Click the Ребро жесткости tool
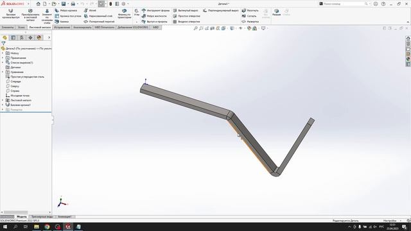This screenshot has height=231, width=411. click(x=154, y=16)
